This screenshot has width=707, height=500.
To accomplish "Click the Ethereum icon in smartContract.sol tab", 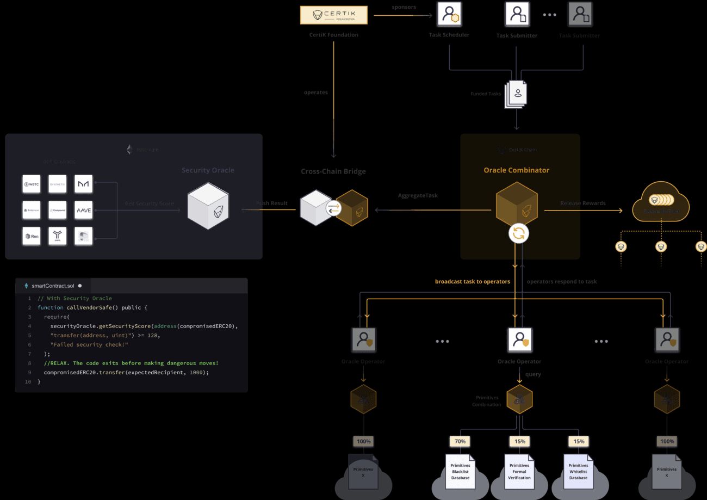I will [26, 286].
